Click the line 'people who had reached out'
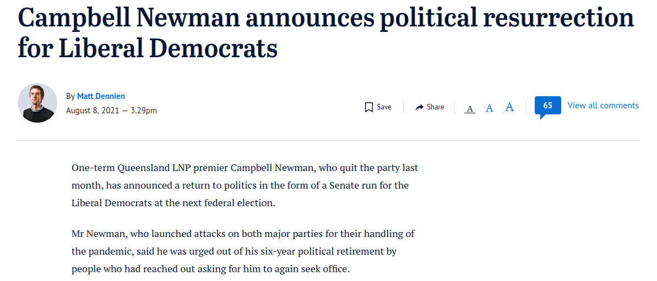Viewport: 657px width, 281px height. [210, 269]
